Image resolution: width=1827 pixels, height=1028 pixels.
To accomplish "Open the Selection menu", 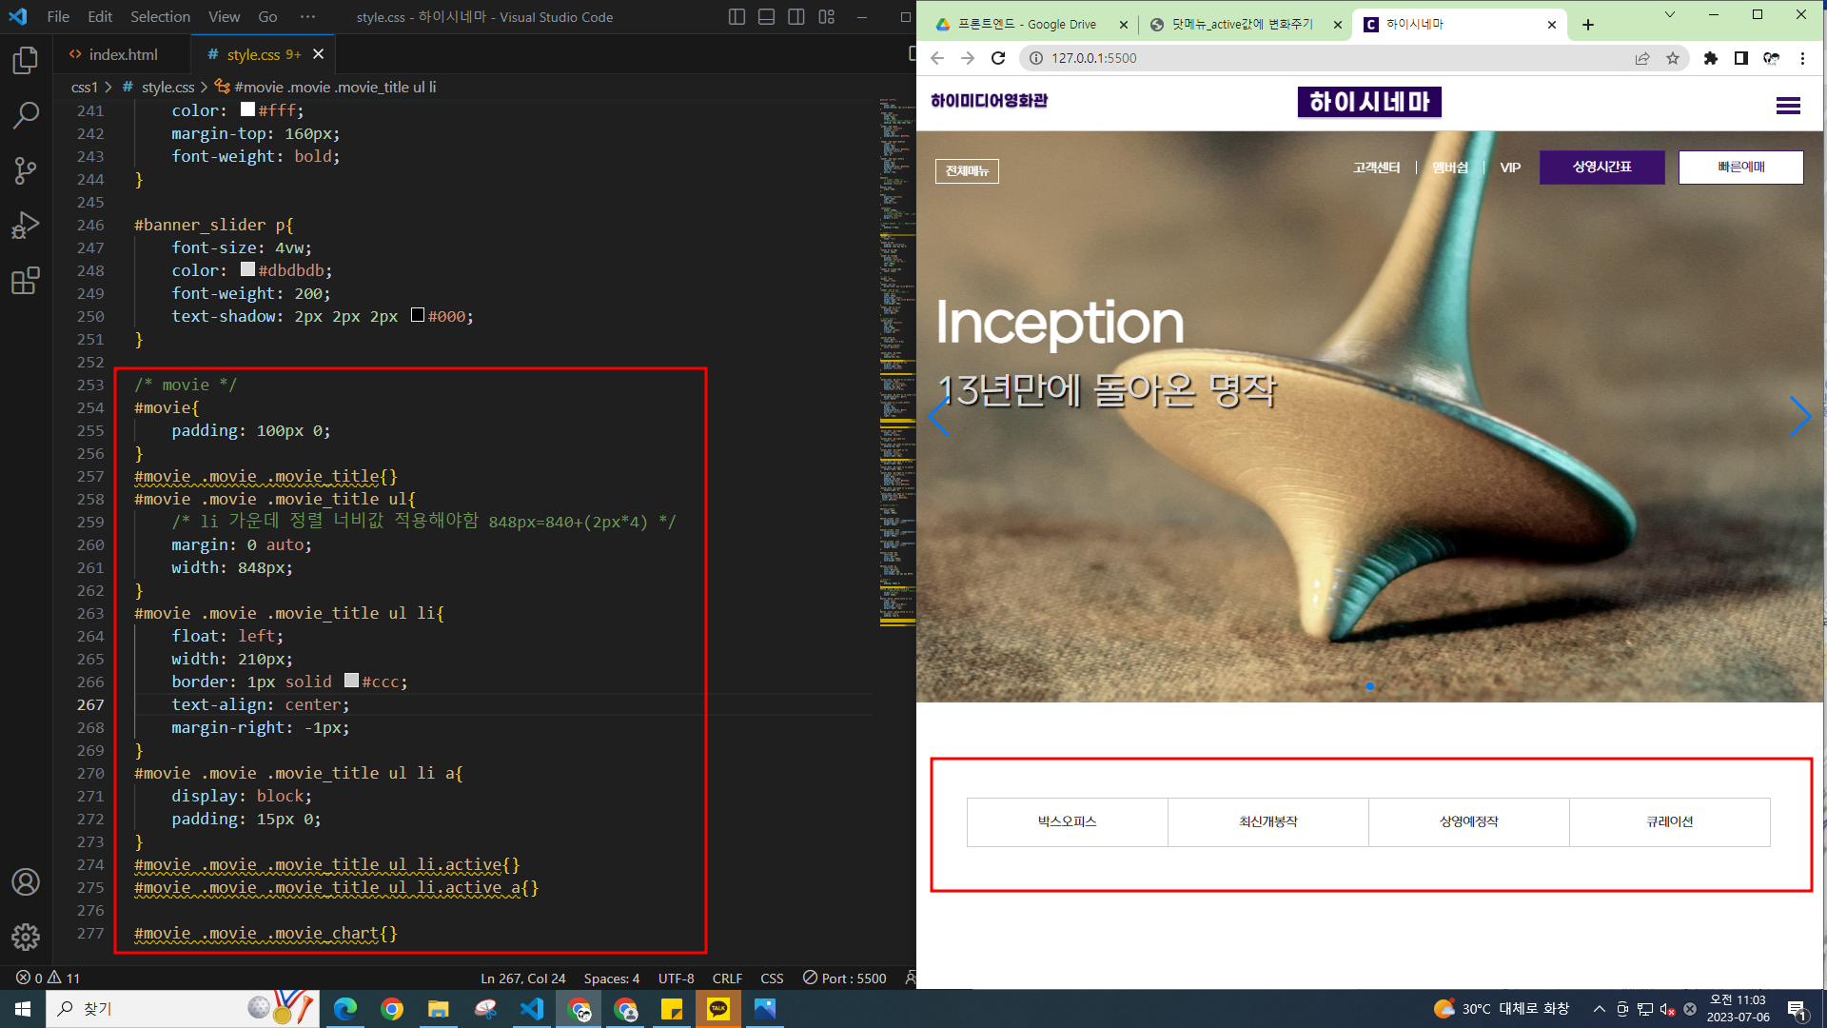I will tap(160, 17).
